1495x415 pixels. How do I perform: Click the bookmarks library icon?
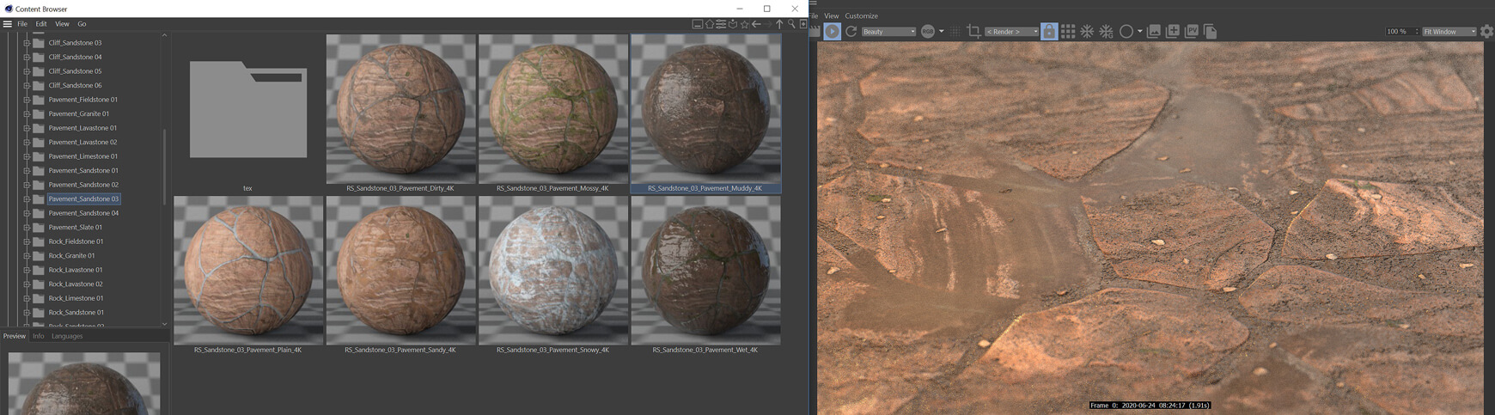(x=733, y=24)
